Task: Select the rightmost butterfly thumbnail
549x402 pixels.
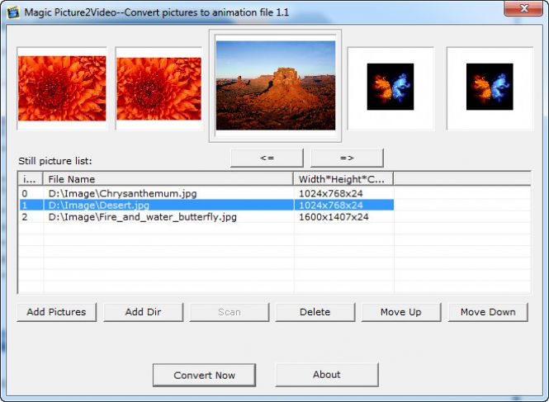Action: (x=490, y=87)
